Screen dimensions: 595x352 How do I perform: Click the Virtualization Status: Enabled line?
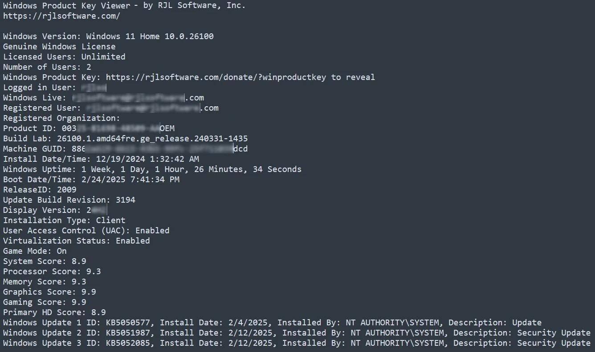pyautogui.click(x=76, y=241)
